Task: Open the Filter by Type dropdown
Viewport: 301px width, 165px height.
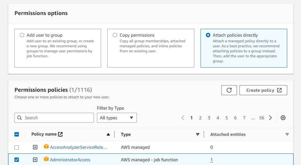Action: point(117,118)
